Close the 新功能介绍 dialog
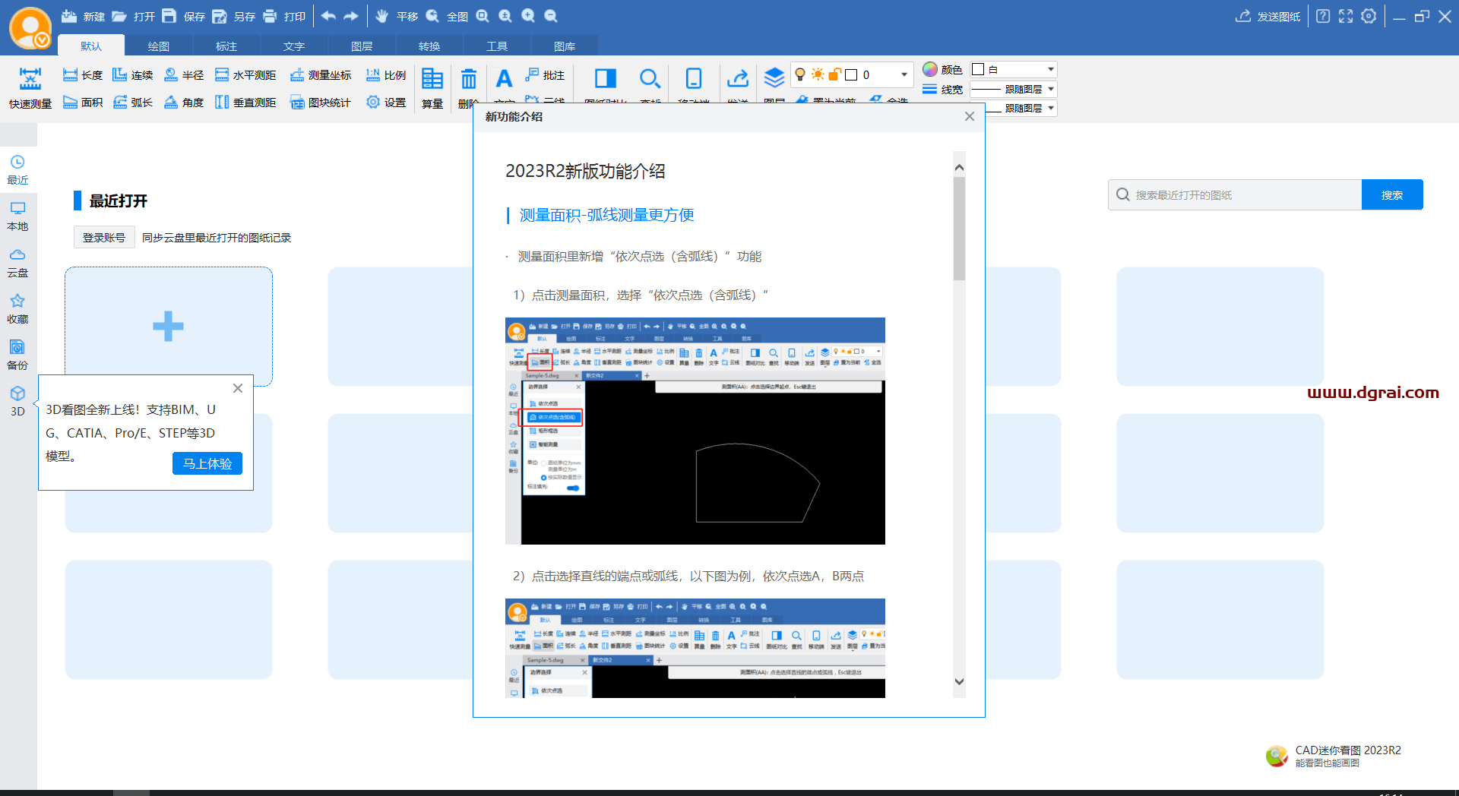 [x=970, y=116]
